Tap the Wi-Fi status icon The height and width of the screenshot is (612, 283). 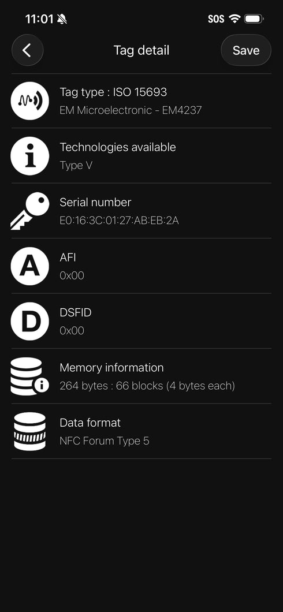pos(234,18)
